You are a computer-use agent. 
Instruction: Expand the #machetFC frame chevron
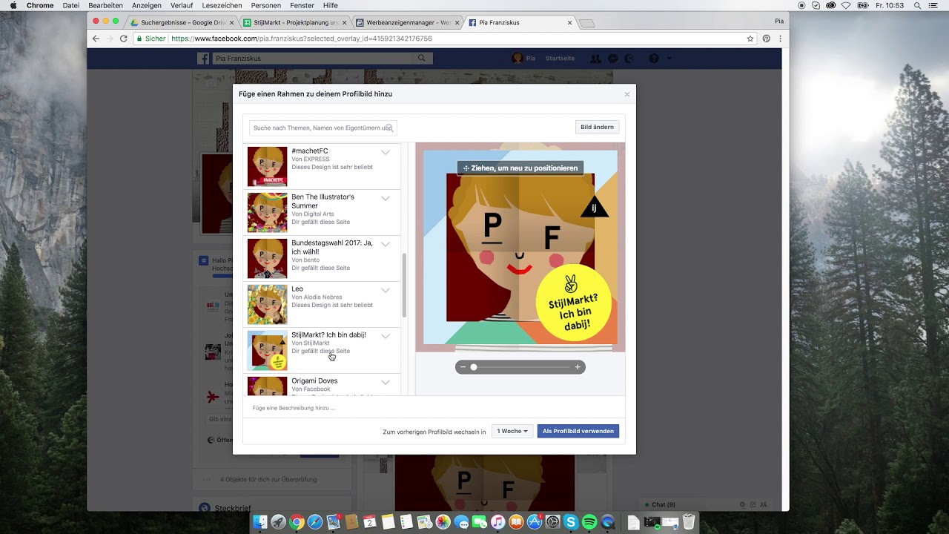(386, 152)
